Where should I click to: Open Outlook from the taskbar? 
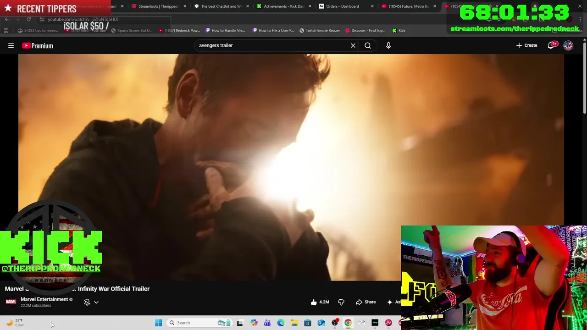[x=321, y=323]
